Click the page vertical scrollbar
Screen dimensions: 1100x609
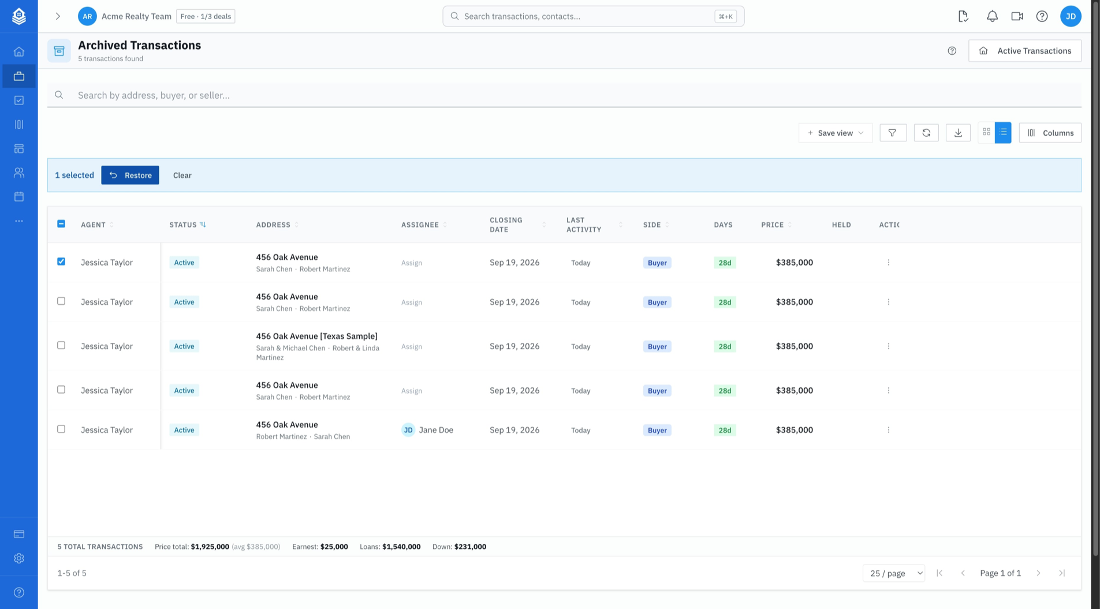point(1095,279)
